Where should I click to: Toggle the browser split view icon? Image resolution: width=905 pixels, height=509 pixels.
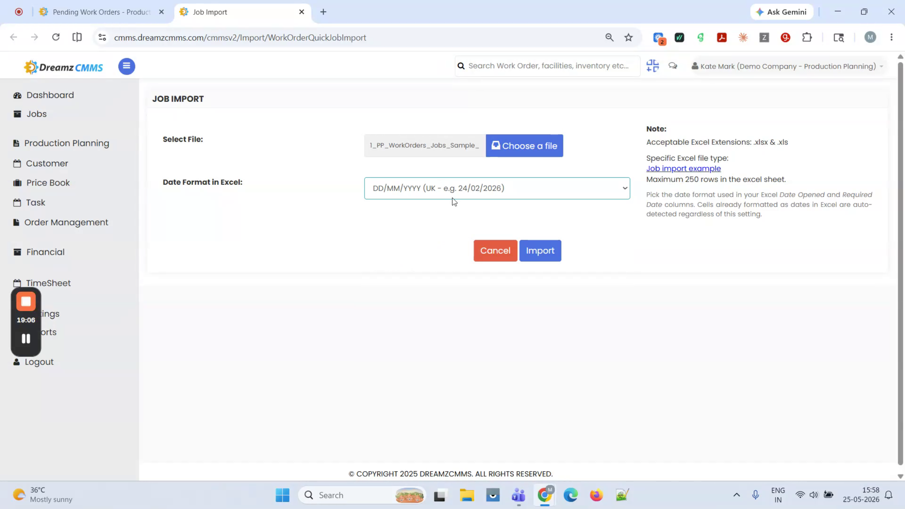pos(77,37)
